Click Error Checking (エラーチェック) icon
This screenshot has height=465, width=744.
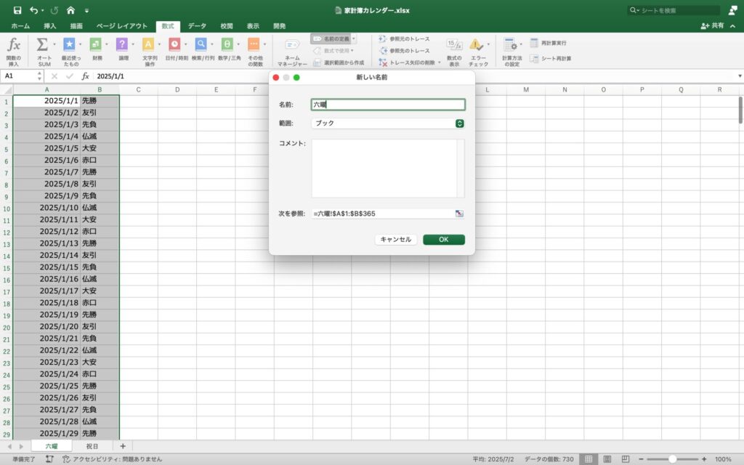tap(476, 45)
